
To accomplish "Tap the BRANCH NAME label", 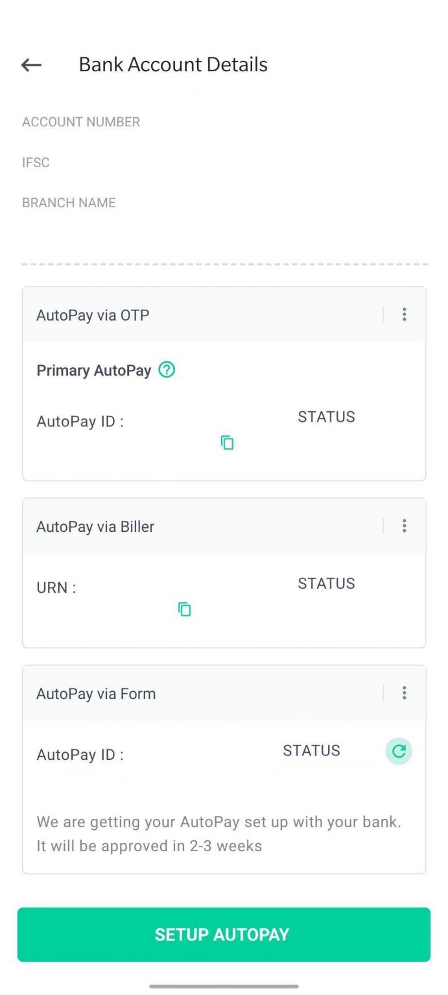I will point(69,203).
